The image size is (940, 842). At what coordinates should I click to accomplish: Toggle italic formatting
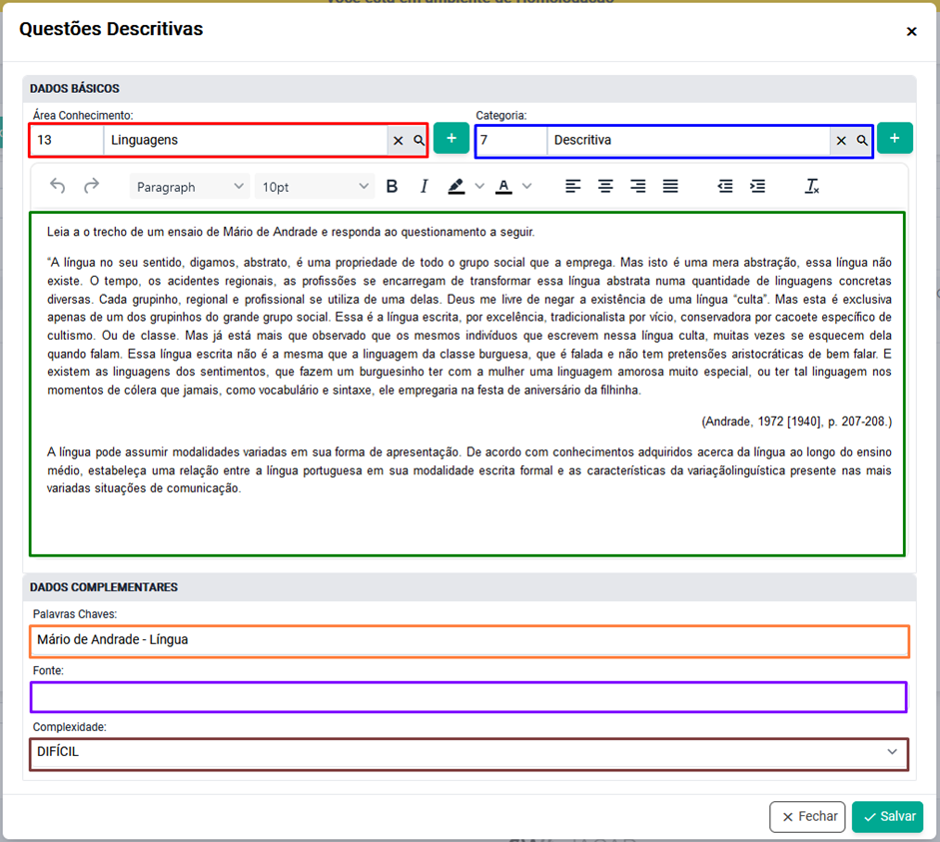[x=424, y=187]
